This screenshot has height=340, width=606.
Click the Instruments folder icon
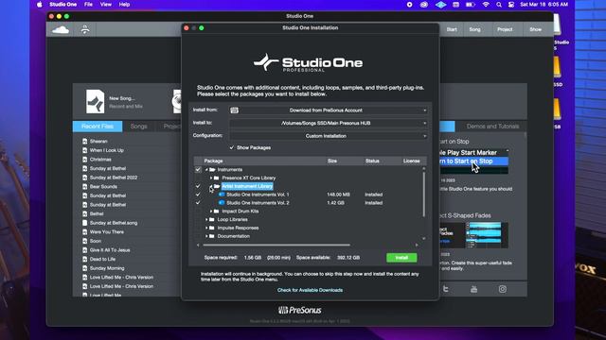[212, 170]
